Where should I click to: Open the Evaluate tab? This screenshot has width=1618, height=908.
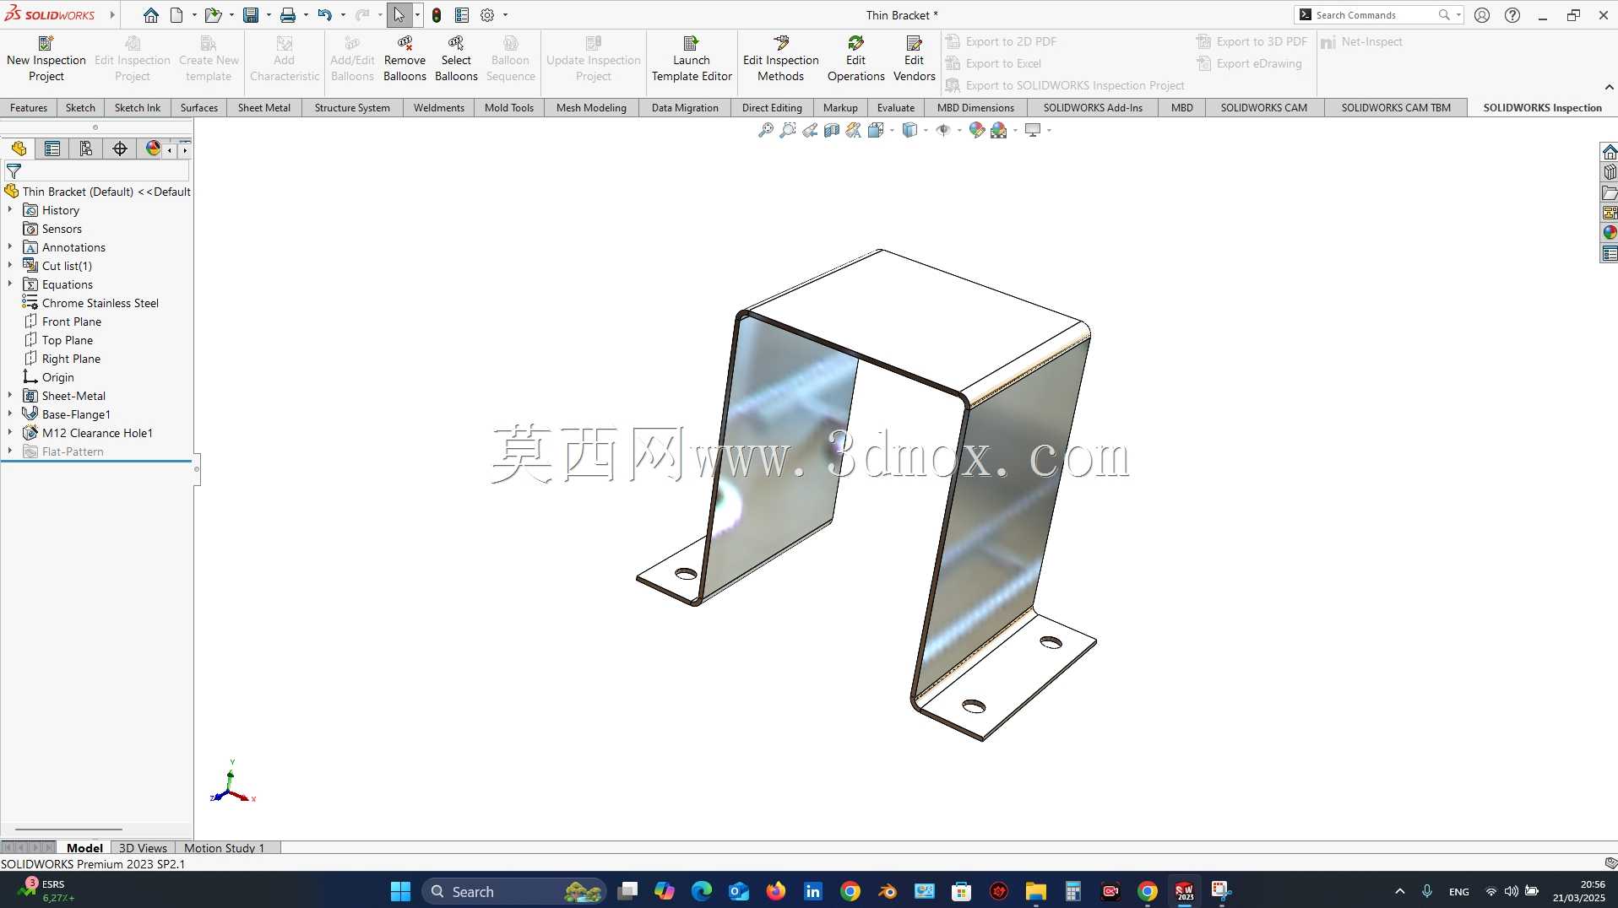coord(896,108)
